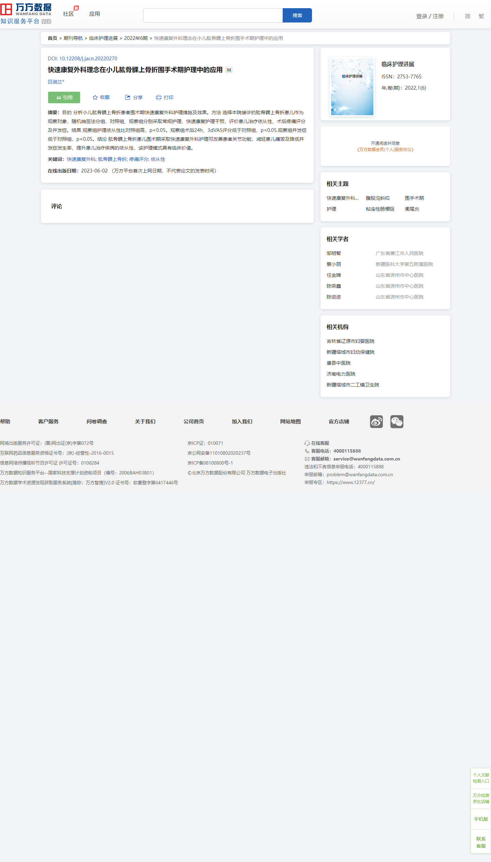Open author 巨淑兰 link
The width and height of the screenshot is (491, 862).
pos(56,82)
